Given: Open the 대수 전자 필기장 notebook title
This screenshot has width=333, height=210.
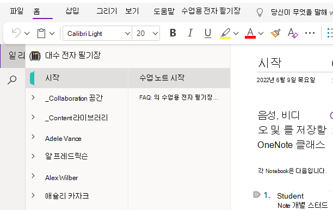Looking at the screenshot, I should 73,55.
